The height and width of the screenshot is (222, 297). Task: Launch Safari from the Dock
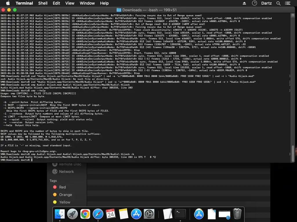pos(98,214)
